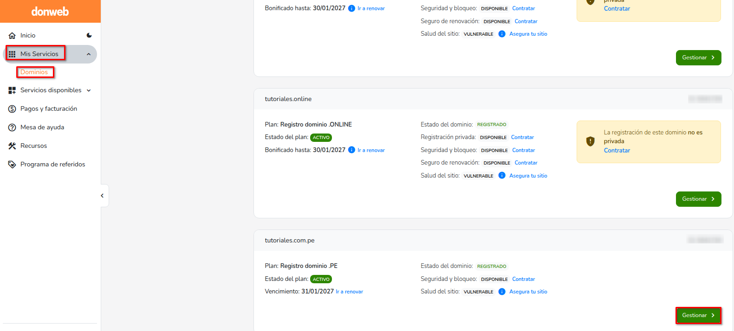Image resolution: width=734 pixels, height=331 pixels.
Task: Click 'Vencimiento: 31/01/2027' text
Action: pos(299,291)
